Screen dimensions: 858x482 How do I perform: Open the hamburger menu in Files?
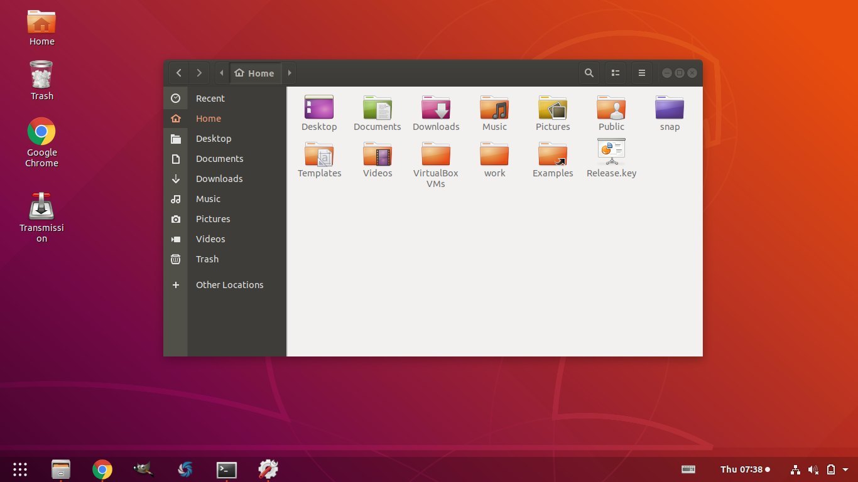point(641,73)
